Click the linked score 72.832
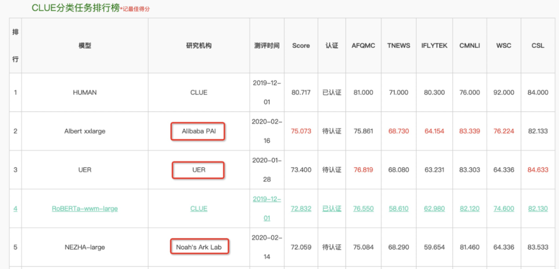Image resolution: width=559 pixels, height=269 pixels. [x=301, y=208]
